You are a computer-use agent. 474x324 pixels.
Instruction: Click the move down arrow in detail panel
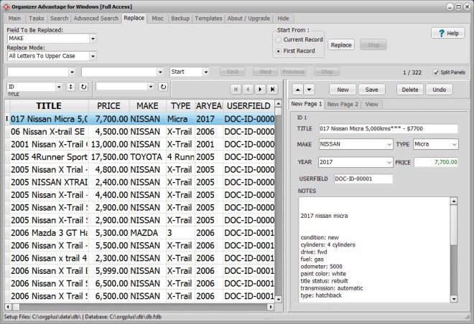tap(309, 90)
